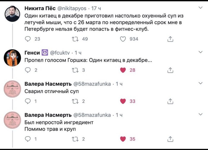Reply to 'Сварил отличный суп' tweet

(x=27, y=101)
